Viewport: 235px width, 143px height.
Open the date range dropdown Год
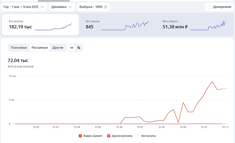click(24, 7)
